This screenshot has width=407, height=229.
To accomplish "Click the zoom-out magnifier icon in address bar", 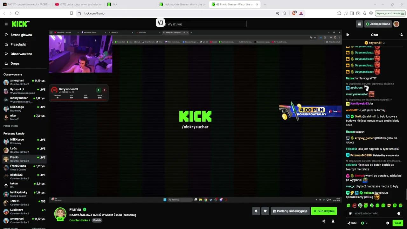I will pyautogui.click(x=285, y=13).
